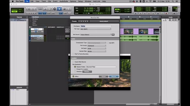Image resolution: width=190 pixels, height=106 pixels.
Task: Enable the Import After Bounce checkbox
Action: pos(73,62)
